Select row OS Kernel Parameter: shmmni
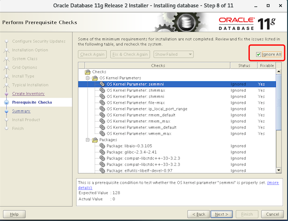 click(x=177, y=96)
